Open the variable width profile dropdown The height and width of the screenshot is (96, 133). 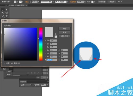53,2
